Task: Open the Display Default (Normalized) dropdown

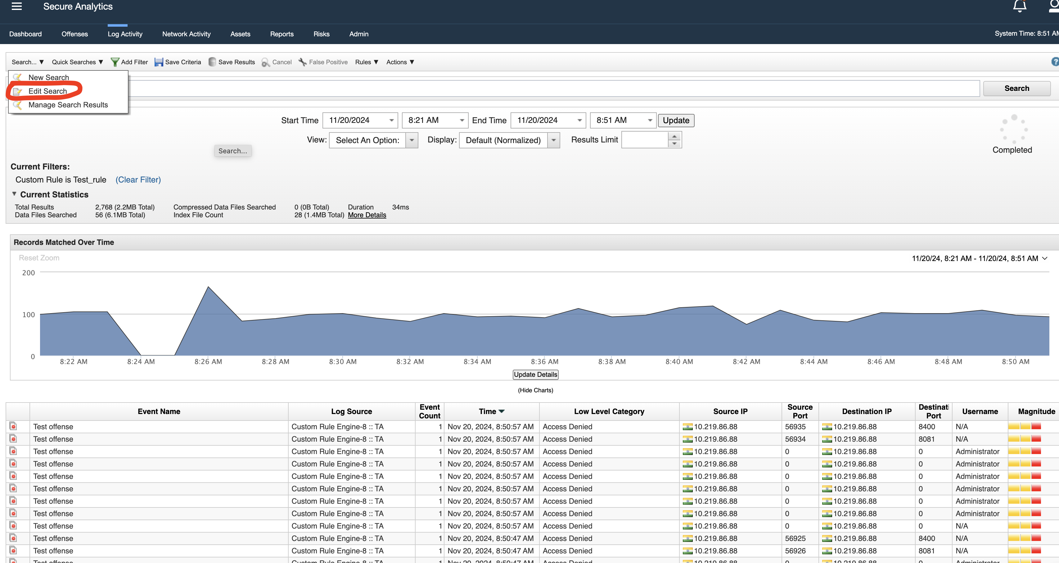Action: tap(554, 140)
